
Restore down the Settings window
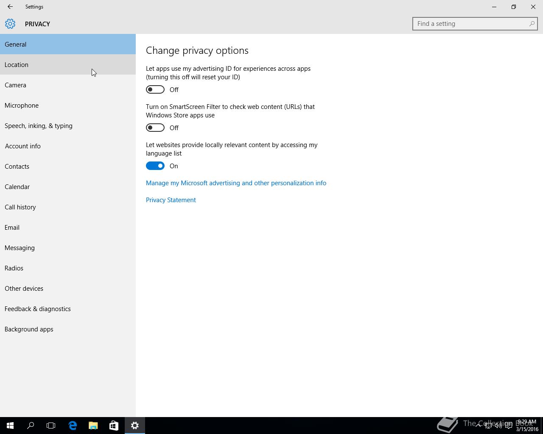pyautogui.click(x=514, y=7)
